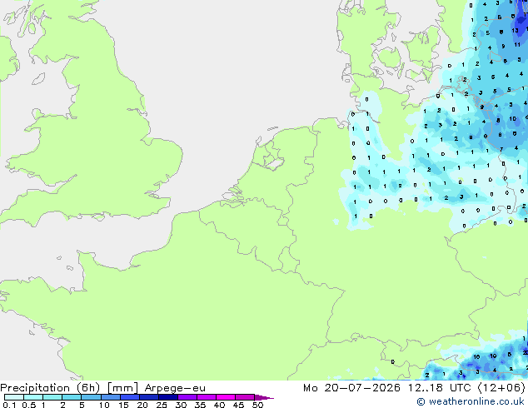Click the legend value '50'
The image size is (528, 408).
257,405
